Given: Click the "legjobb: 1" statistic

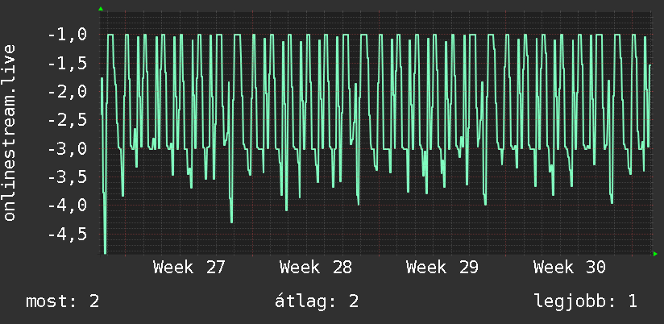Looking at the screenshot, I should pos(586,302).
